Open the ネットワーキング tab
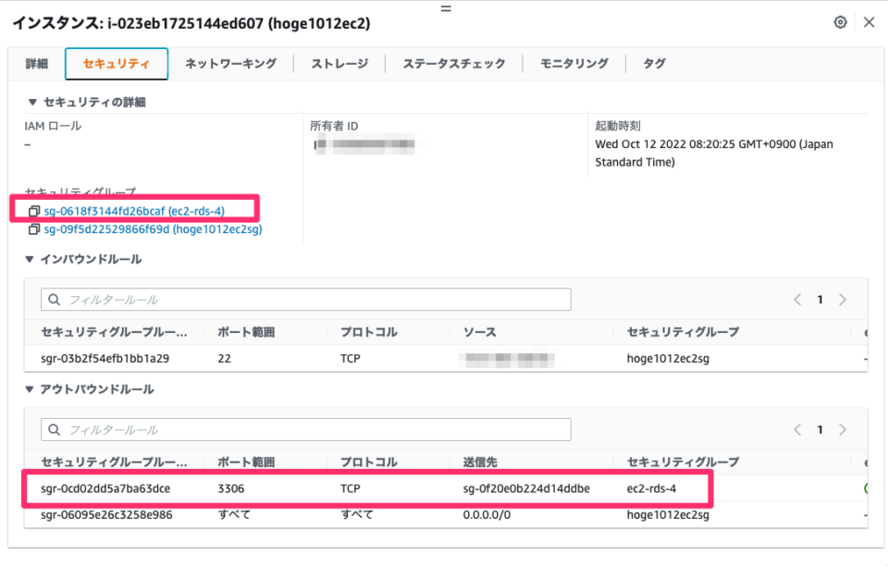 coord(231,64)
